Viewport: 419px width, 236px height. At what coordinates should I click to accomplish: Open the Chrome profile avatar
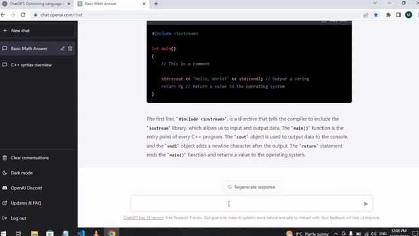click(x=409, y=15)
